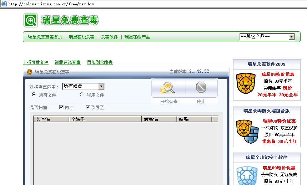
Task: Sort by the 病毒名 column header
Action: (x=159, y=119)
